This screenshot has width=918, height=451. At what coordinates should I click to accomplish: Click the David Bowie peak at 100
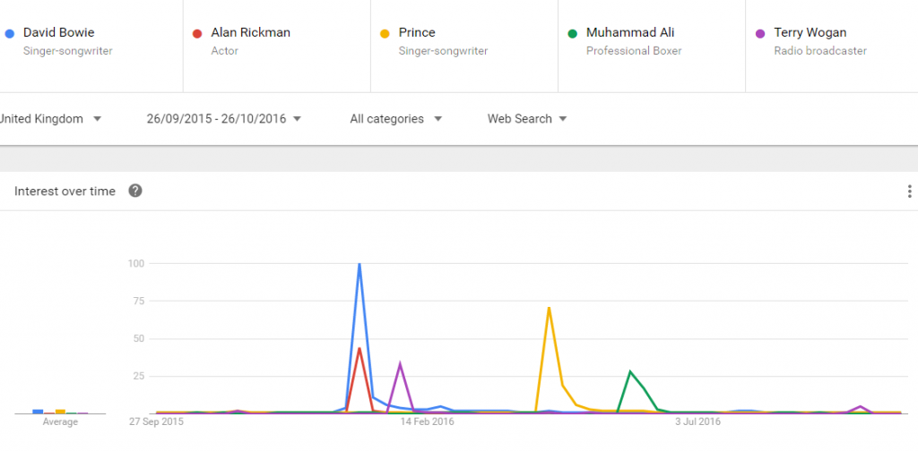click(359, 264)
